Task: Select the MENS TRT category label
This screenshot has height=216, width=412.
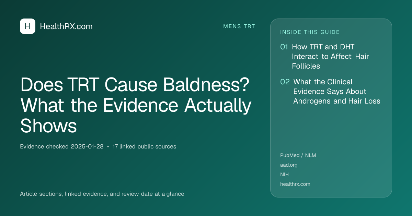Action: (x=239, y=26)
